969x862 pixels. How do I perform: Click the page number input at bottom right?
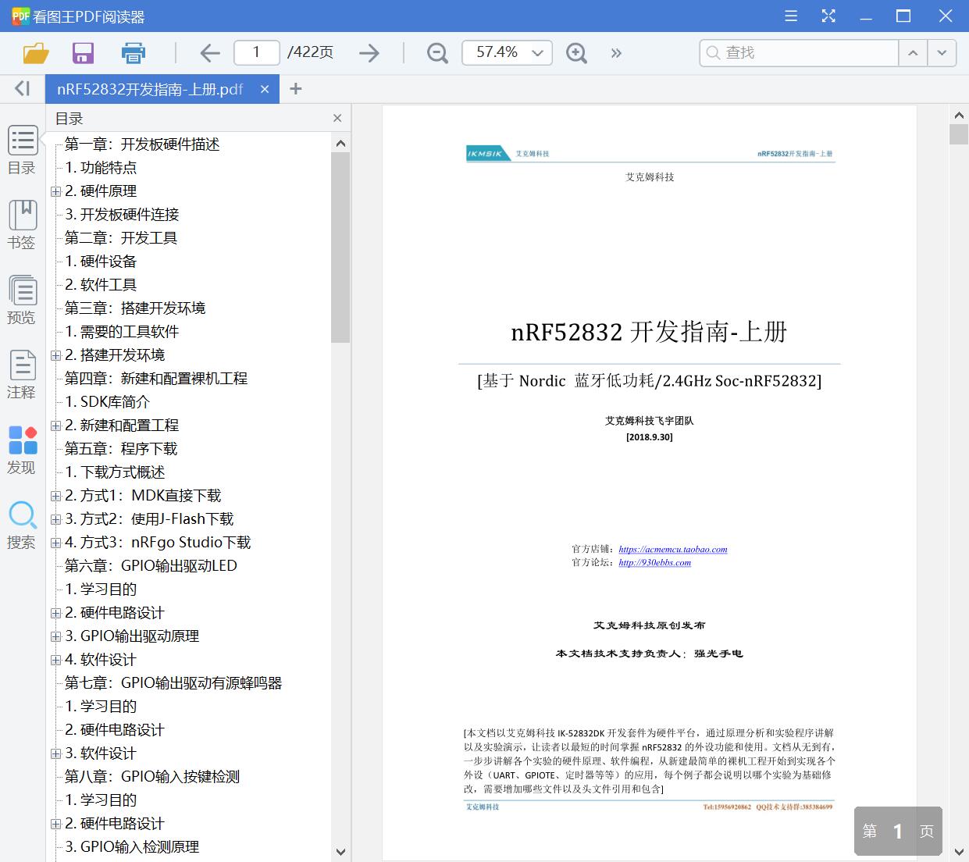(898, 831)
